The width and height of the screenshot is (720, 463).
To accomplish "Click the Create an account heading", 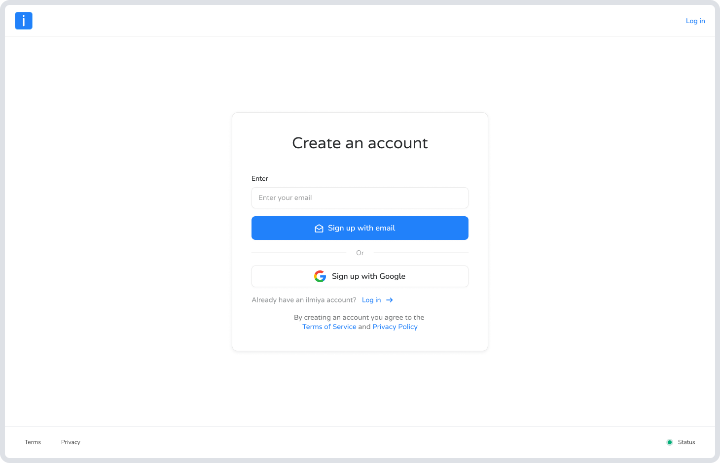I will (x=360, y=143).
